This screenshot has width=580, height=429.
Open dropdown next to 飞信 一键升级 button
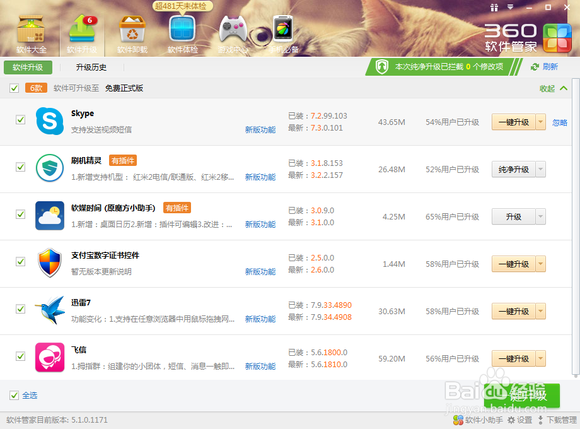542,358
